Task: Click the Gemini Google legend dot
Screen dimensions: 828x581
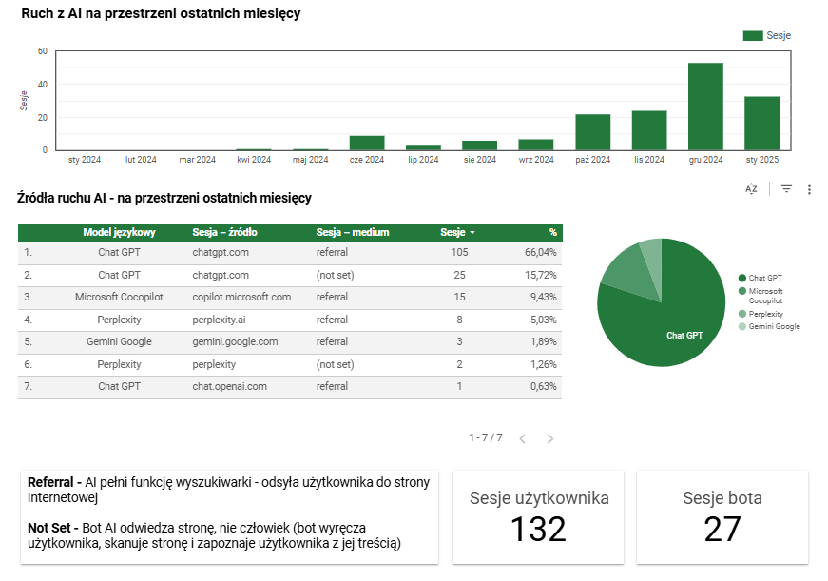Action: pyautogui.click(x=742, y=326)
